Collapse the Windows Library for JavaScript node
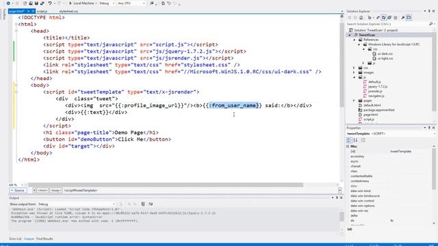This screenshot has height=246, width=438. [x=359, y=44]
